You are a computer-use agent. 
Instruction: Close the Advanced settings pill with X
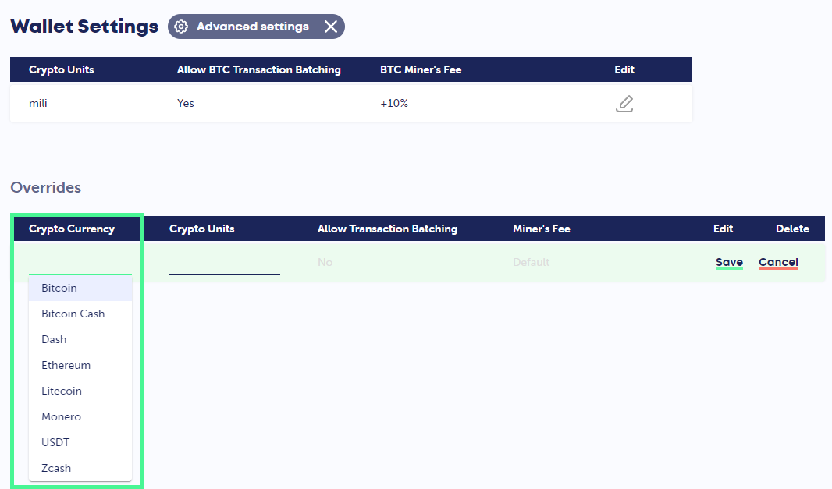[331, 27]
